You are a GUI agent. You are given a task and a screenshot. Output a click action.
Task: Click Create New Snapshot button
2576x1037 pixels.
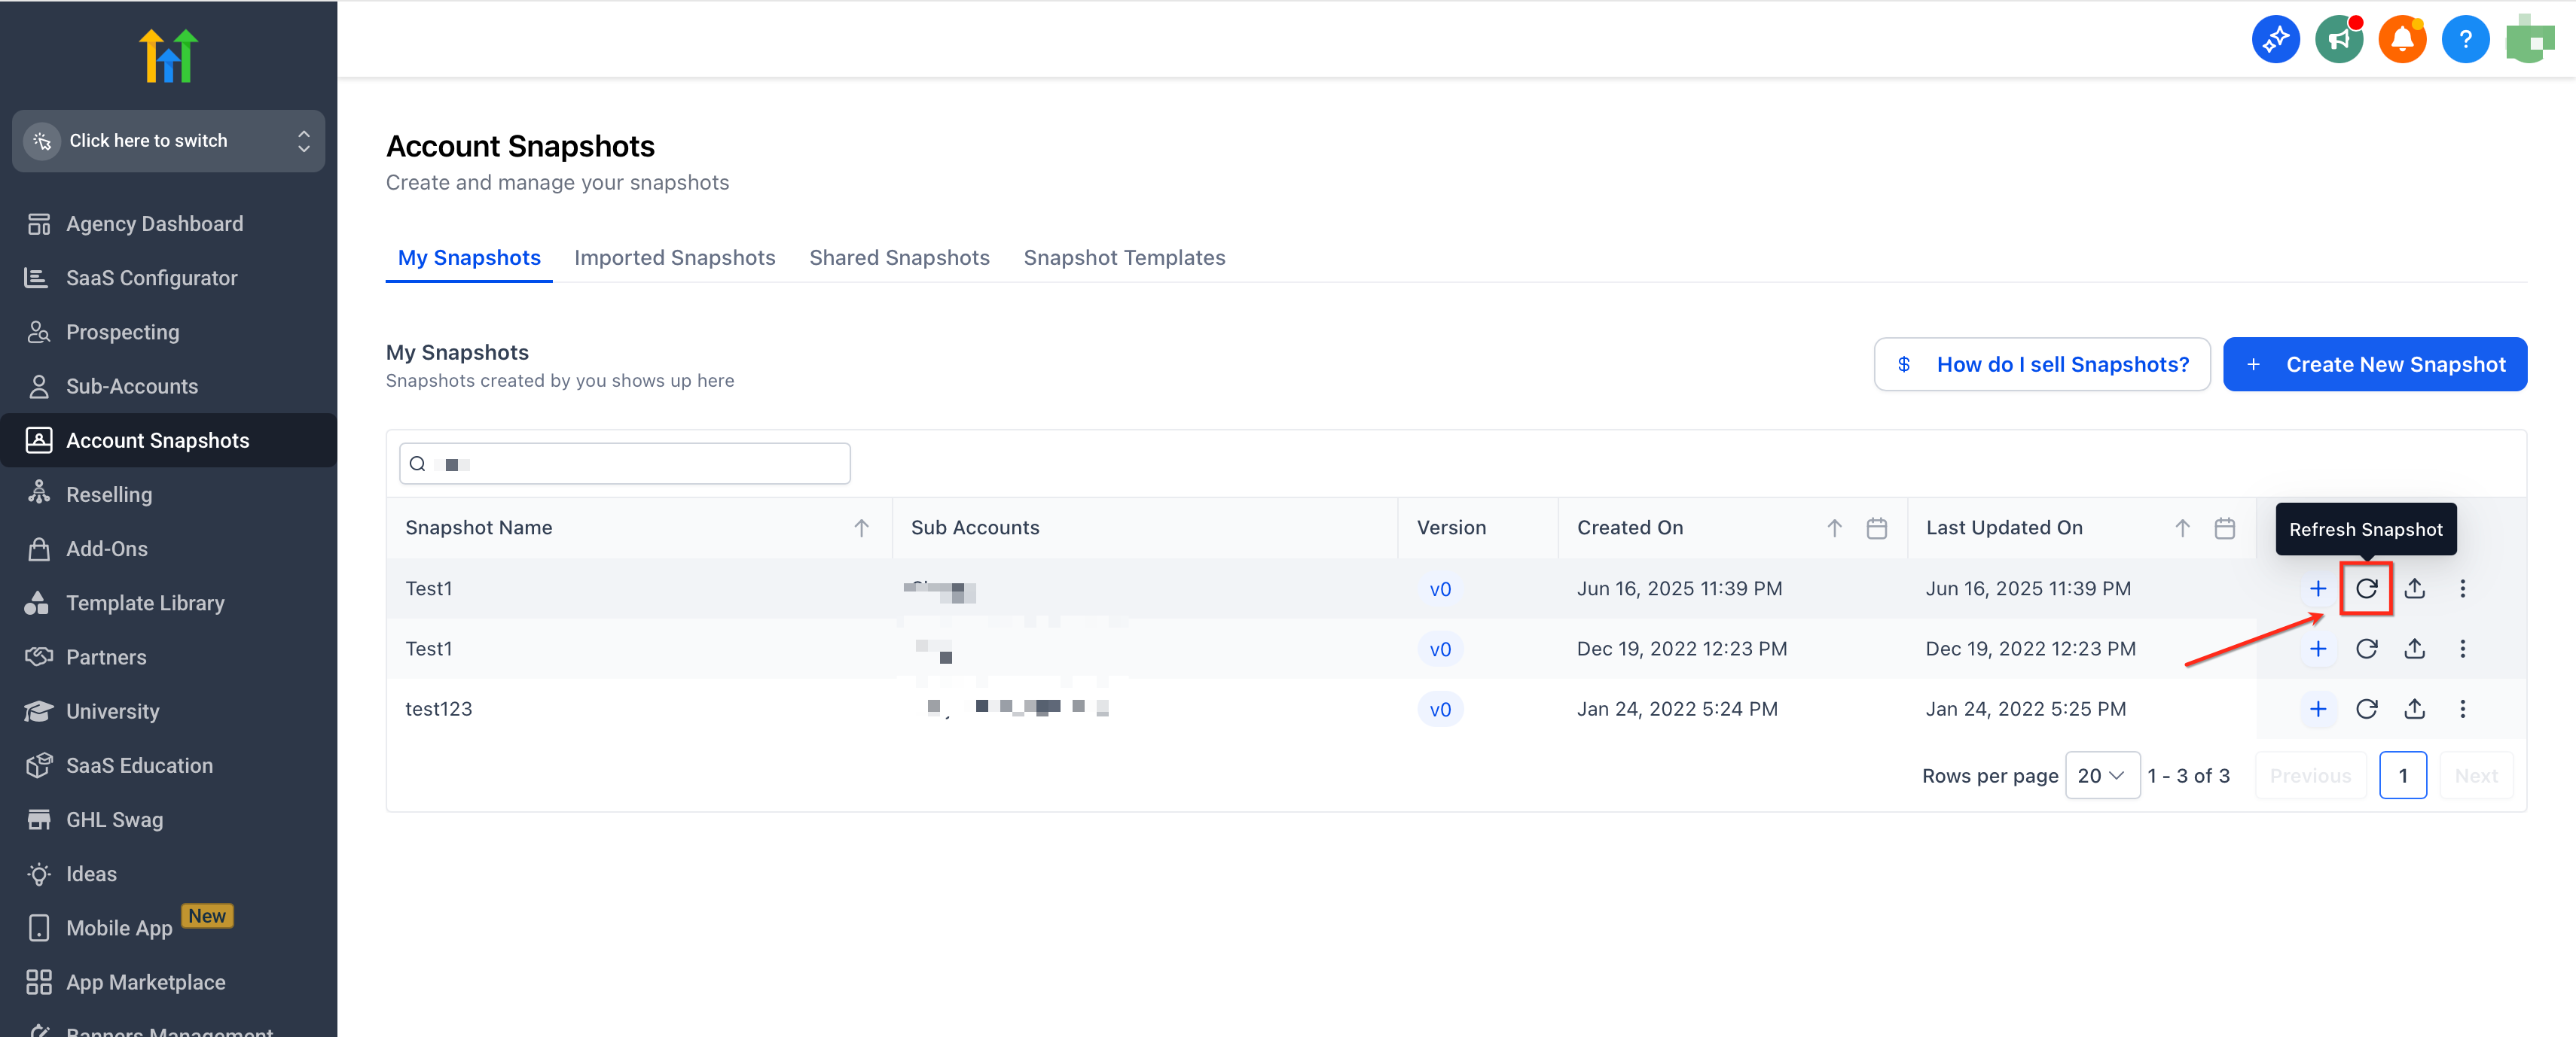(2374, 365)
